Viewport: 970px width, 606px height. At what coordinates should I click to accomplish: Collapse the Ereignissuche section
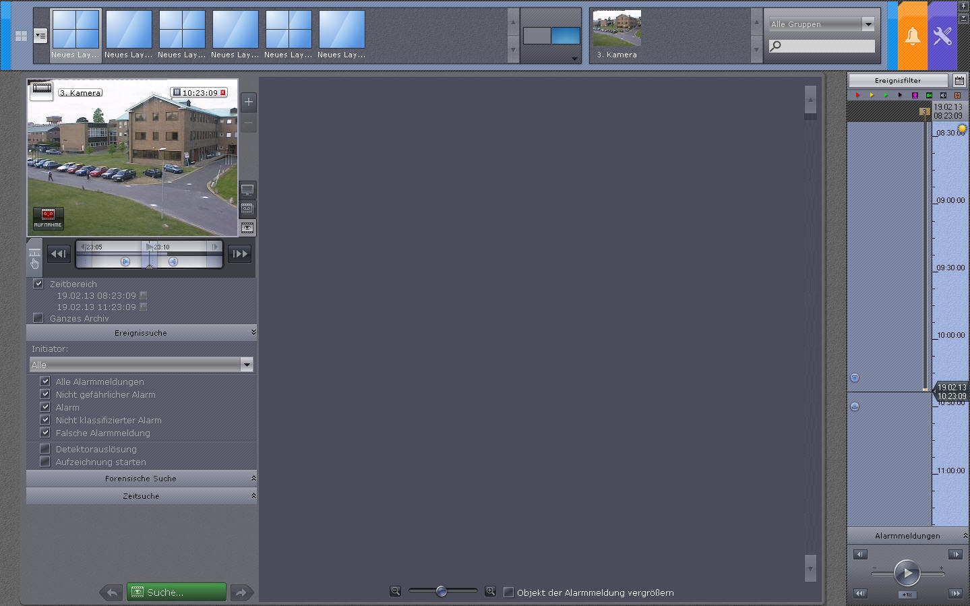(142, 333)
